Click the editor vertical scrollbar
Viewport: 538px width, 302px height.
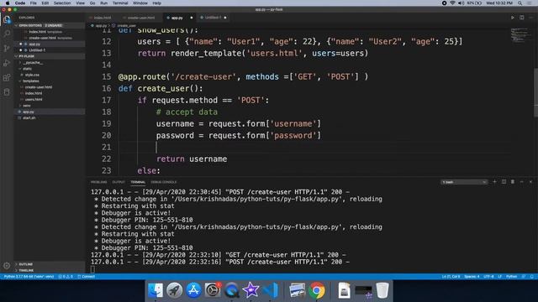pos(535,92)
